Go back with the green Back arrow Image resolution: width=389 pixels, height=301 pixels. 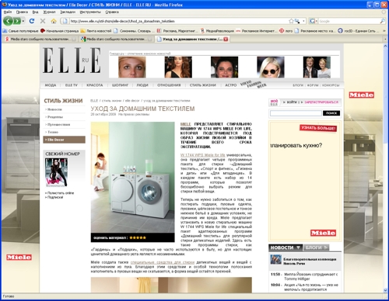coord(8,21)
